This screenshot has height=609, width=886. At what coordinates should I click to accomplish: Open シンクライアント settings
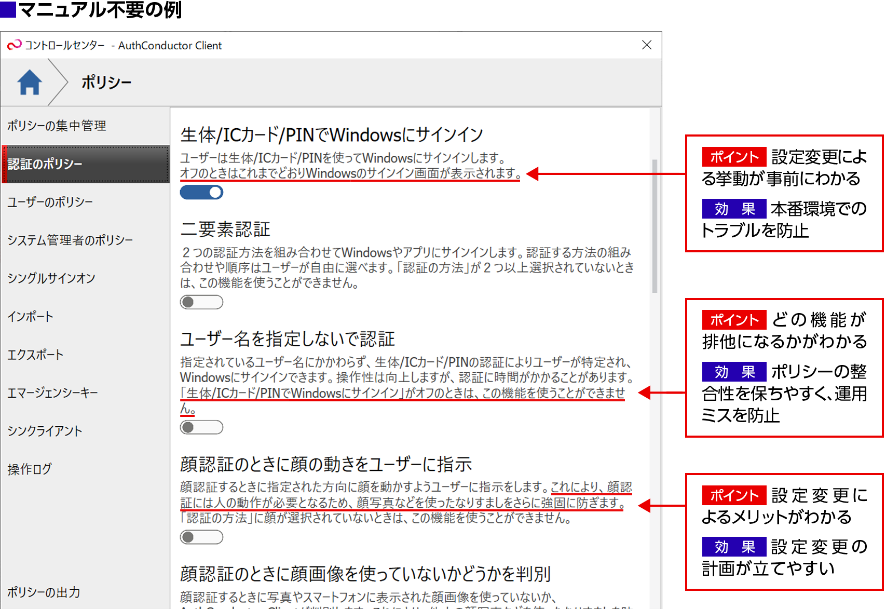tap(45, 431)
